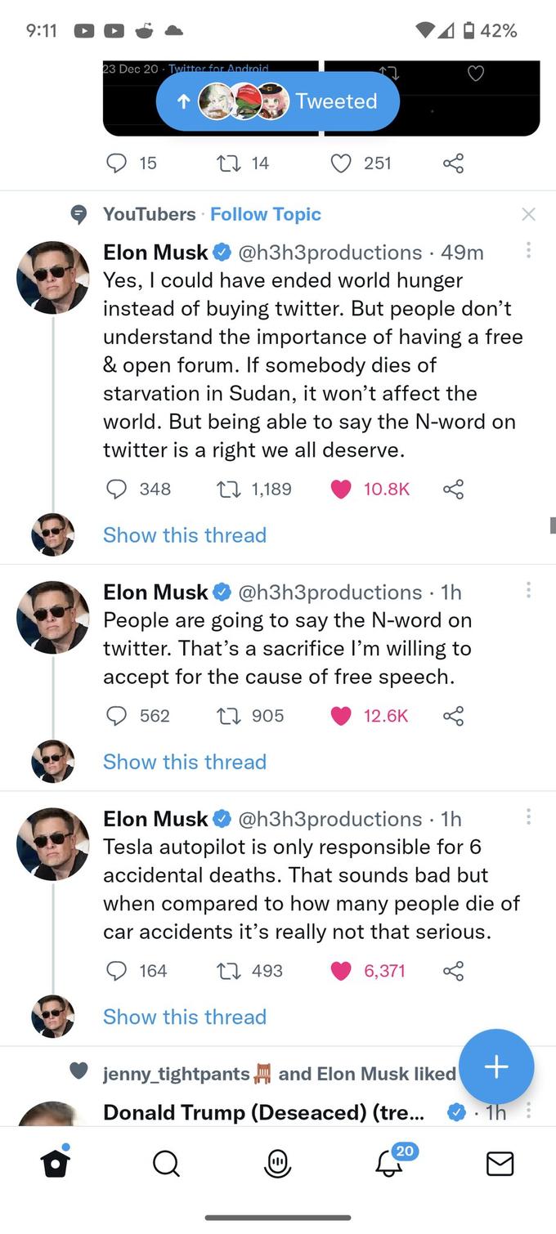
Task: Tap Elon Musk's profile picture
Action: tap(52, 278)
